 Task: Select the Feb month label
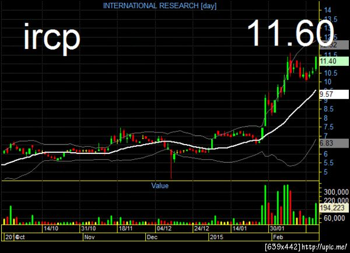tap(278, 237)
